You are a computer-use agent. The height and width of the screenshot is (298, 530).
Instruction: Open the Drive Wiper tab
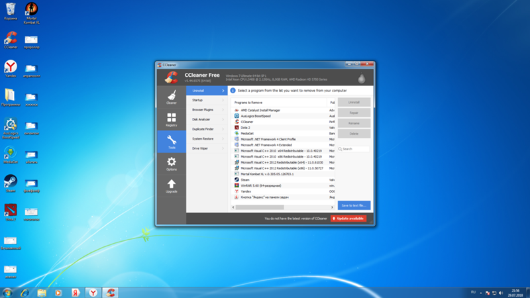pos(207,148)
